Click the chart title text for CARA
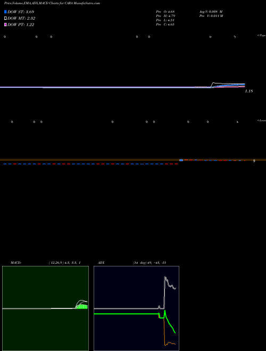 pyautogui.click(x=52, y=3)
